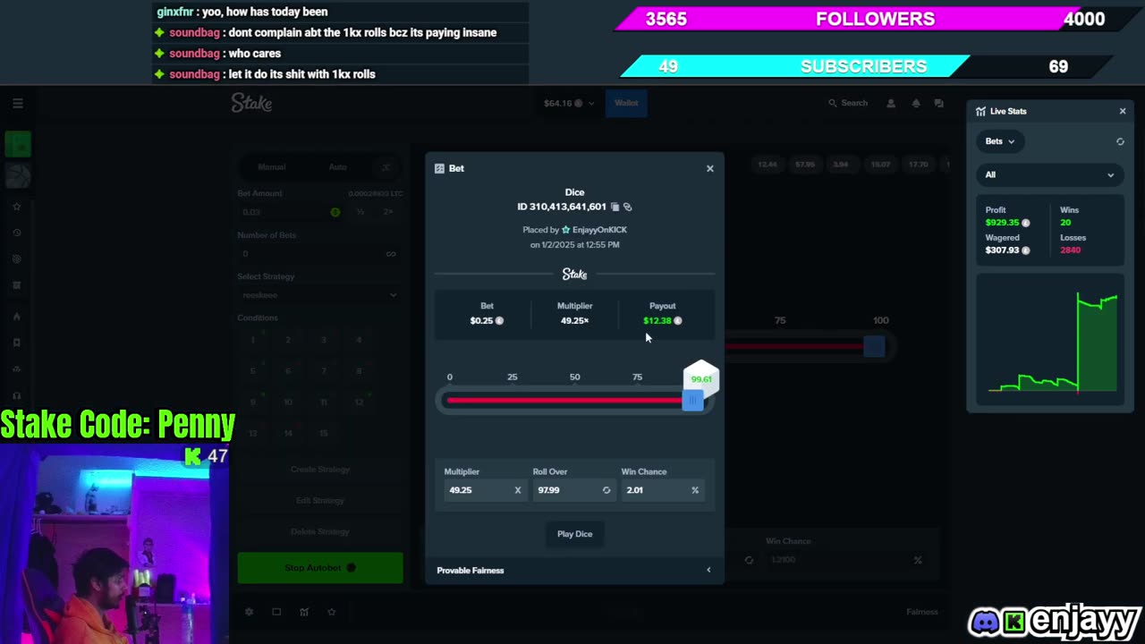Open Favourites star in left sidebar
The height and width of the screenshot is (644, 1145).
click(x=16, y=207)
